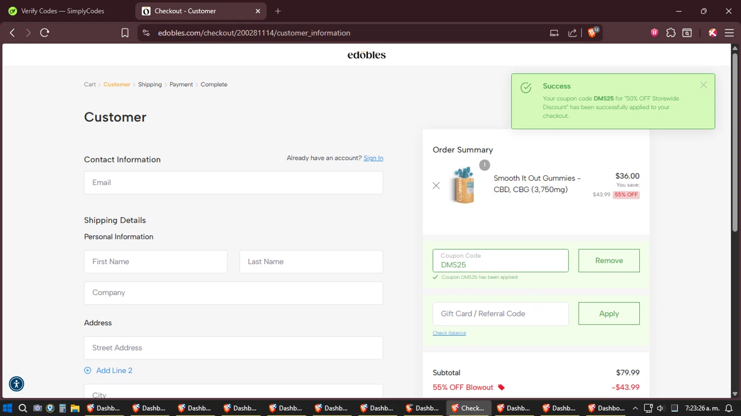Click the 55% OFF red badge
This screenshot has height=416, width=741.
(626, 195)
